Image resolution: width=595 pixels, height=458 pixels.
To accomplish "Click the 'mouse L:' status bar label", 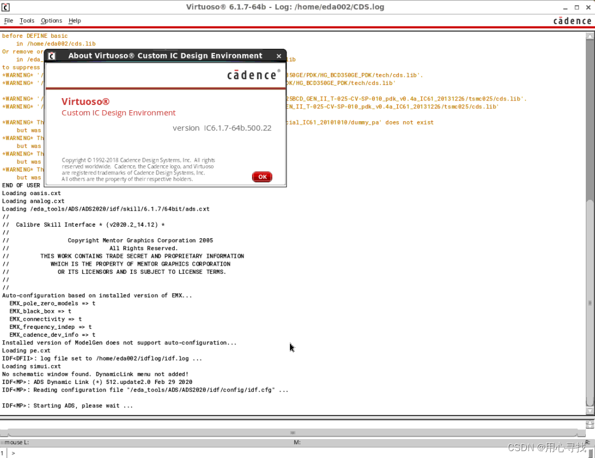I will click(16, 443).
